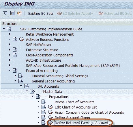Open documentation icon for Assign Company Code
This screenshot has height=127, width=133.
pyautogui.click(x=44, y=112)
